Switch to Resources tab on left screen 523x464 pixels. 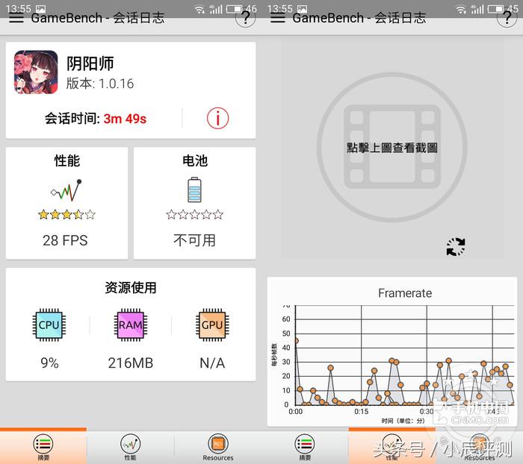click(x=218, y=447)
